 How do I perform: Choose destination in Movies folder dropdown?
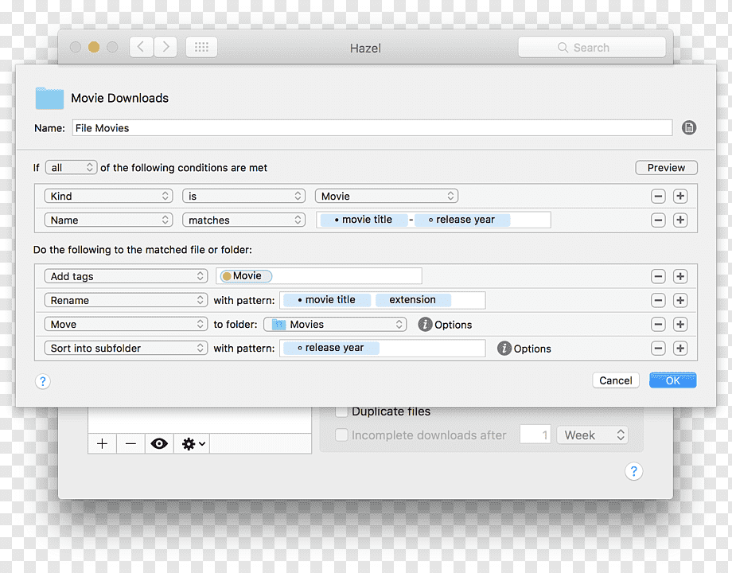pos(335,324)
